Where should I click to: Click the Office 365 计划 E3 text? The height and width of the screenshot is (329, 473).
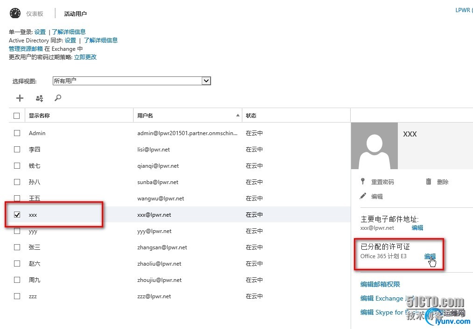383,256
